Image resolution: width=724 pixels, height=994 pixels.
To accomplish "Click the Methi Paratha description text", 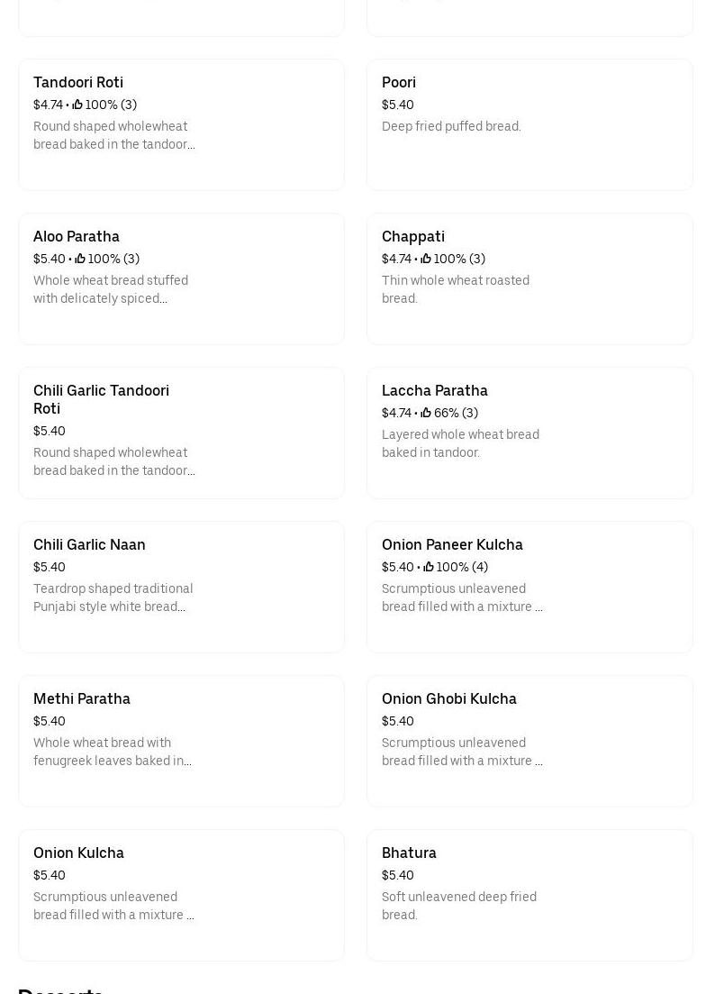I will pyautogui.click(x=113, y=752).
